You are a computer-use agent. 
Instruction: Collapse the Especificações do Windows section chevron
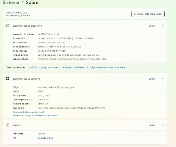[163, 79]
